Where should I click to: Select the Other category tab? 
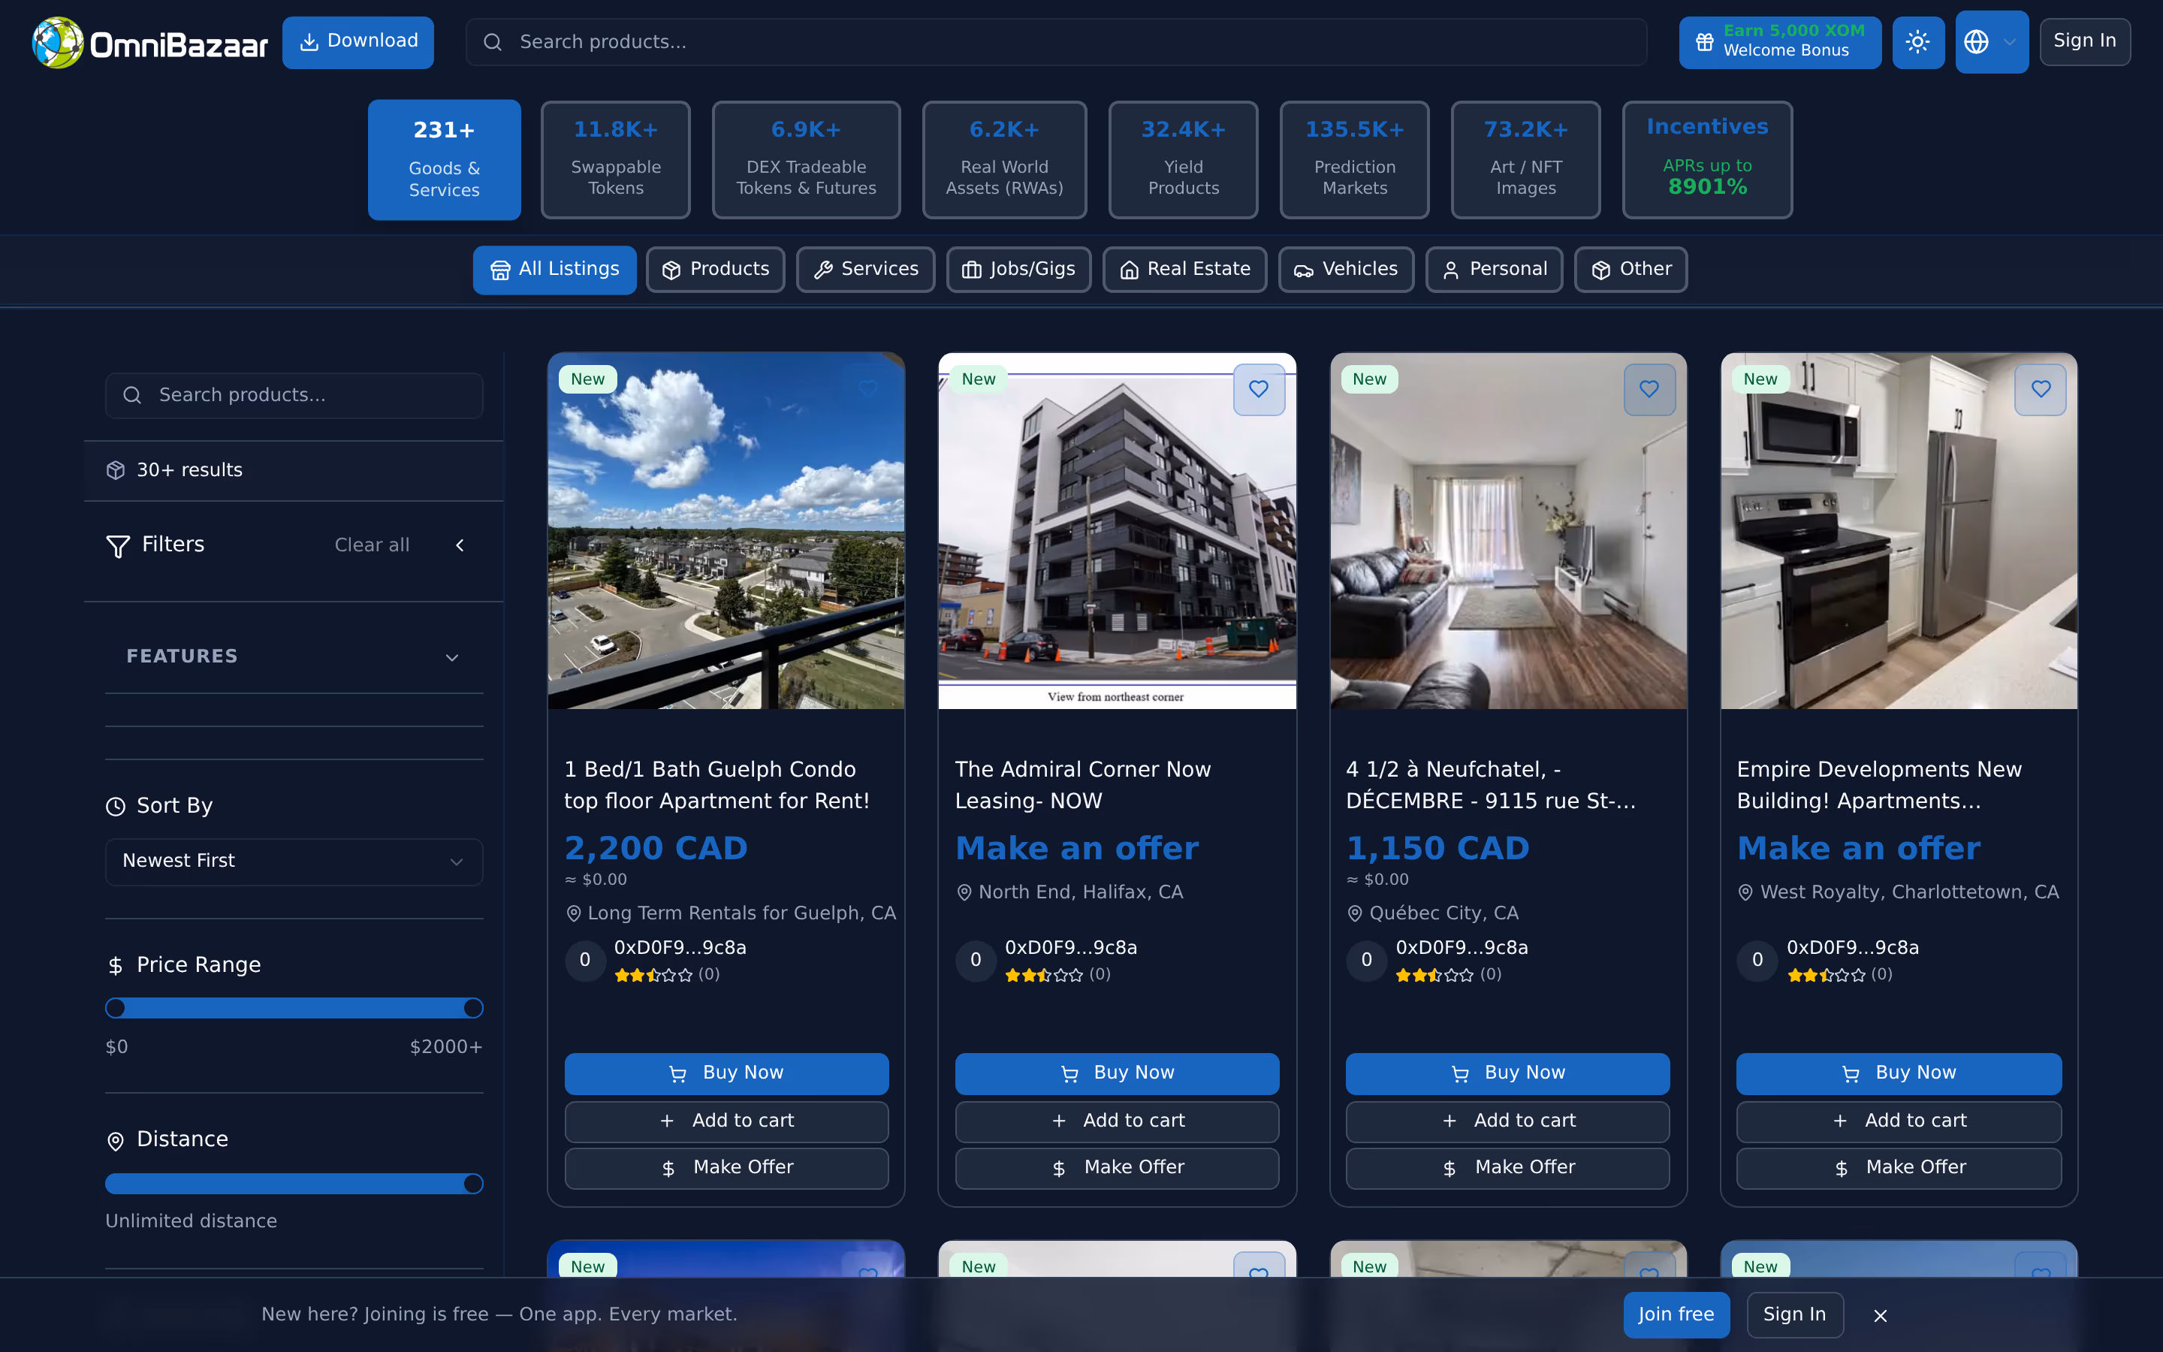click(1631, 269)
